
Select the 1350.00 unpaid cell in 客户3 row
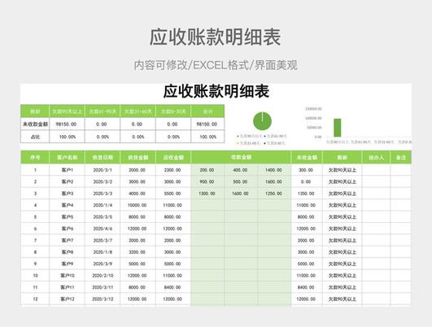click(307, 194)
